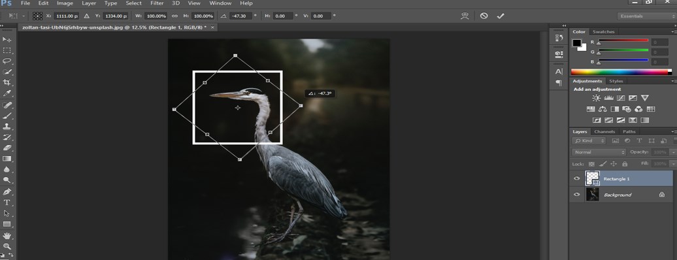Viewport: 677px width, 260px height.
Task: Select the Blur tool
Action: [x=7, y=170]
